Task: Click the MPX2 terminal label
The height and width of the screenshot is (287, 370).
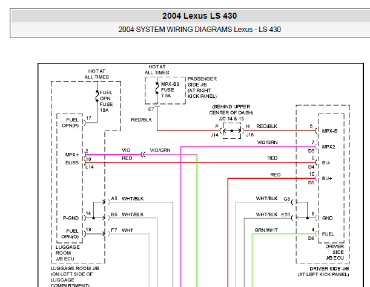Action: [x=328, y=147]
